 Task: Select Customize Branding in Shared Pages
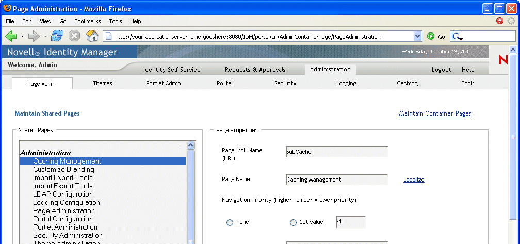tap(63, 169)
